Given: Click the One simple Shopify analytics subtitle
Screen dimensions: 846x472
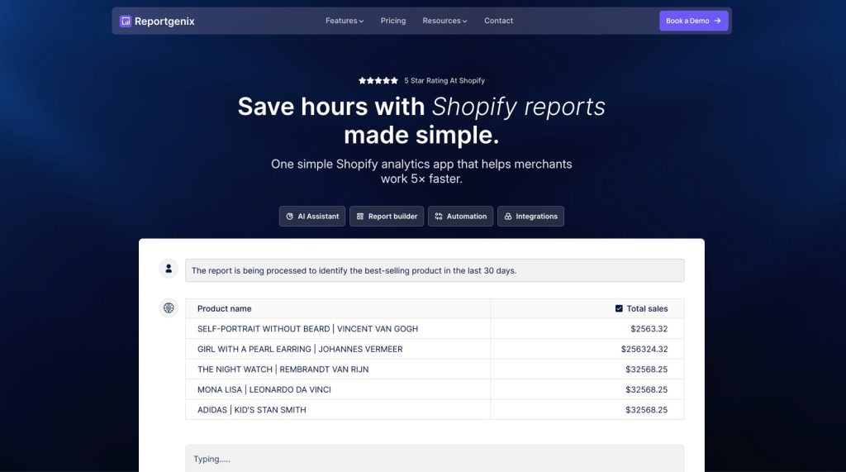Looking at the screenshot, I should click(421, 171).
